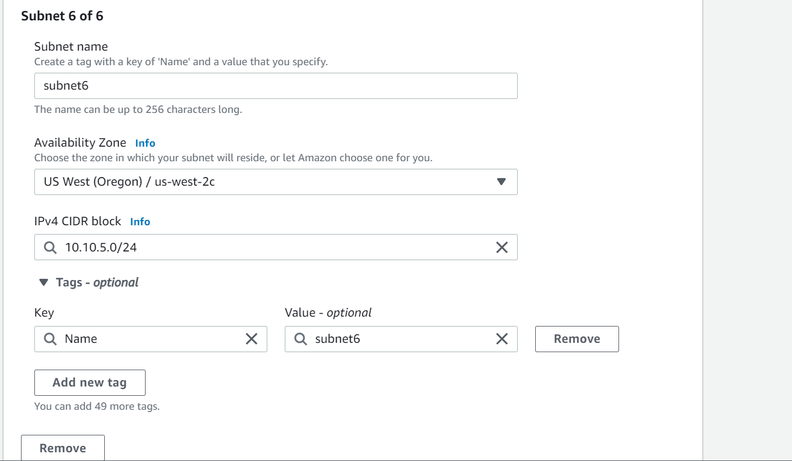Screen dimensions: 792x461
Task: Click the search icon in tag Value field
Action: pos(300,339)
